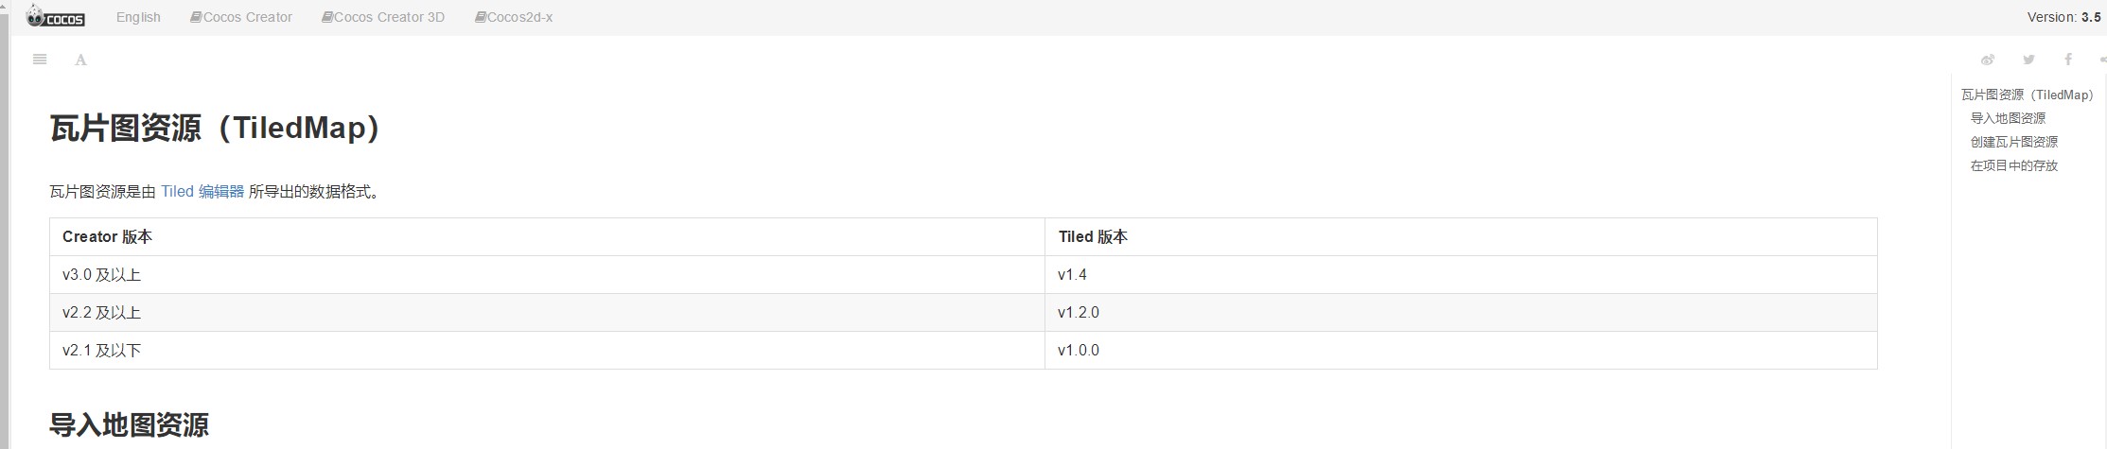
Task: Open the Cocos Creator 3D docs tab
Action: pyautogui.click(x=383, y=17)
